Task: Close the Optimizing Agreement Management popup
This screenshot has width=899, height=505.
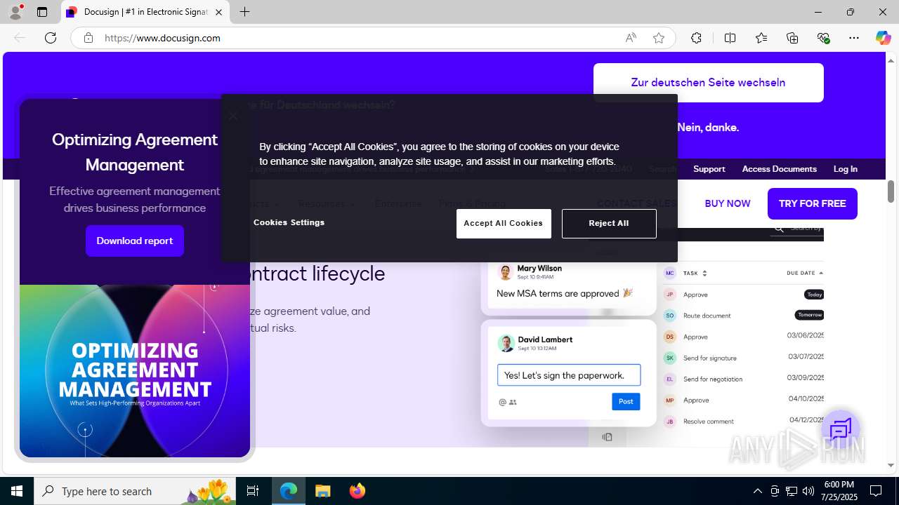Action: click(233, 116)
